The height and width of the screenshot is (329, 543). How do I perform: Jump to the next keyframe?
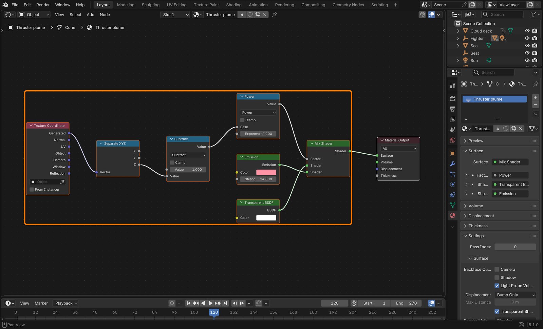[x=218, y=303]
